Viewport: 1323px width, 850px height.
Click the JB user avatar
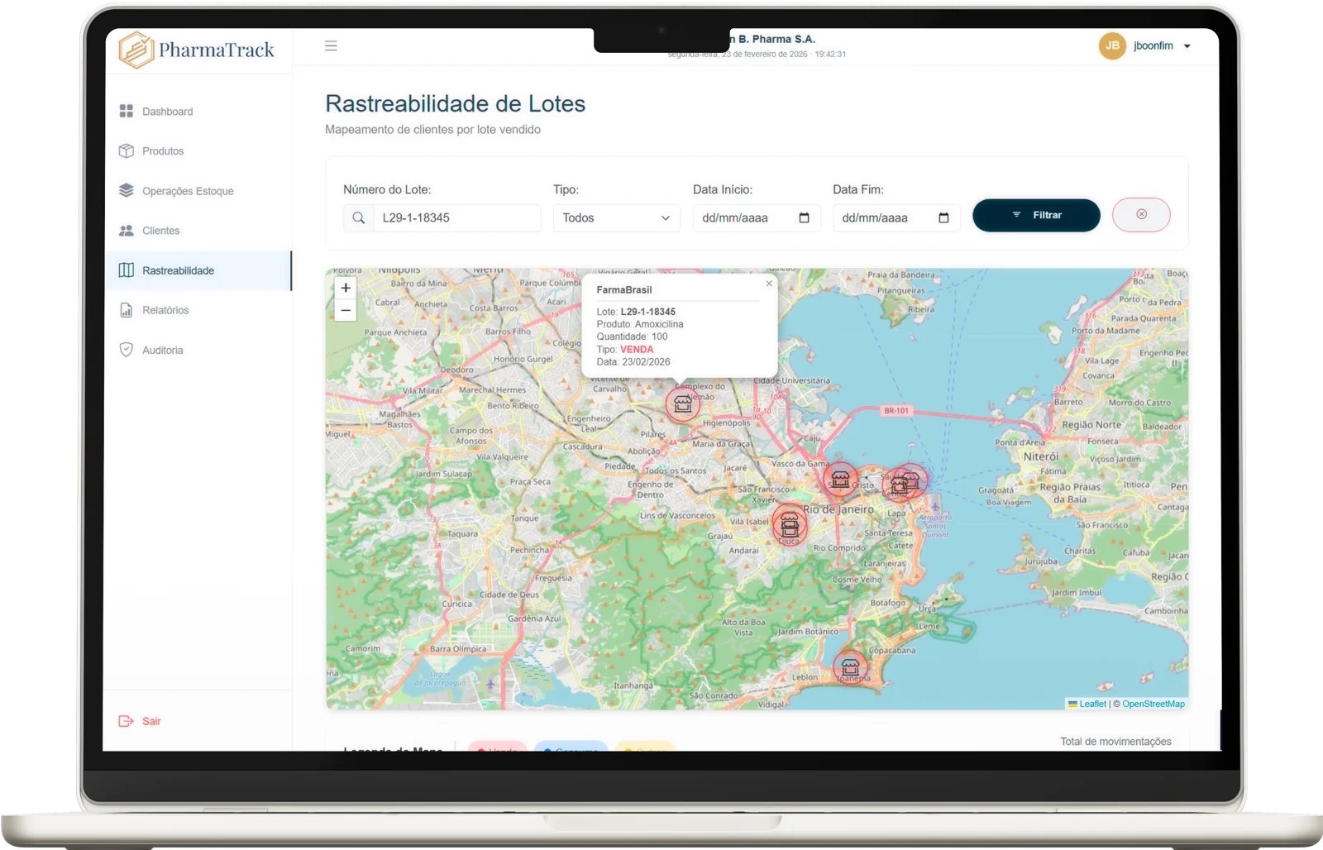coord(1112,45)
